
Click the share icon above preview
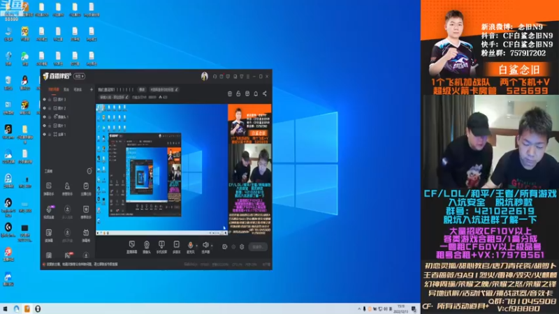pos(265,94)
